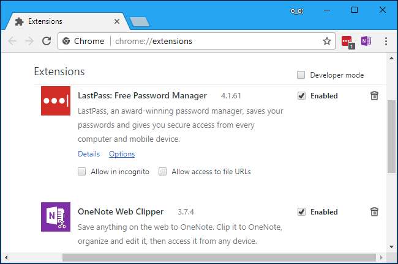This screenshot has width=398, height=264.
Task: Delete OneNote Web Clipper with trash icon
Action: click(374, 212)
